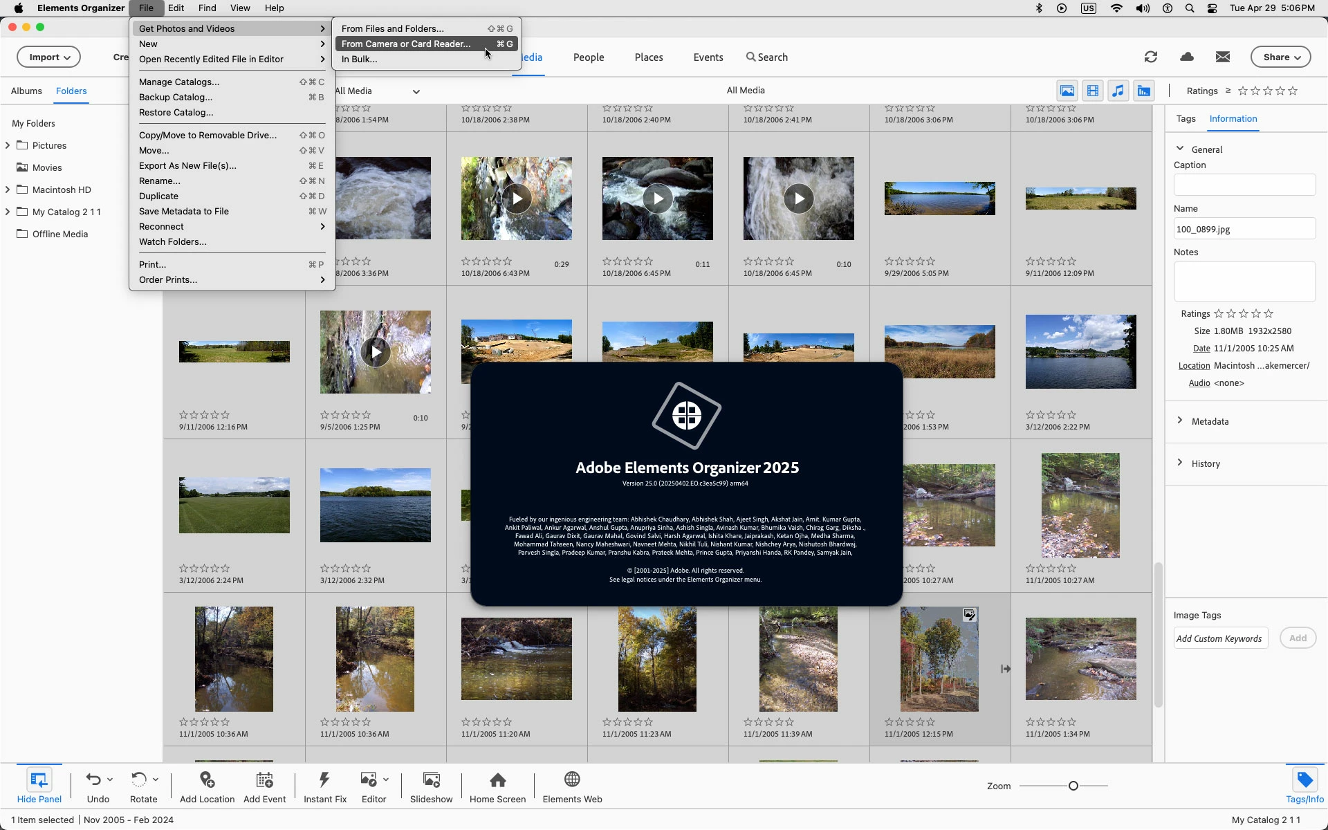Open the Slideshow tool
The height and width of the screenshot is (830, 1328).
point(431,780)
